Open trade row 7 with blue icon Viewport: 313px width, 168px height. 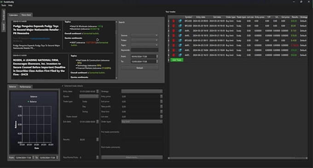pyautogui.click(x=180, y=45)
